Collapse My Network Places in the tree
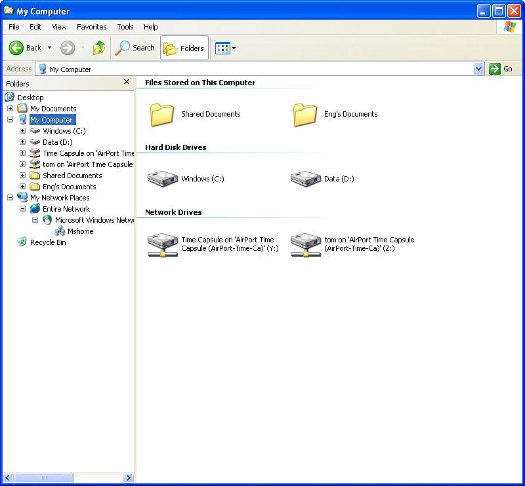 pyautogui.click(x=10, y=197)
